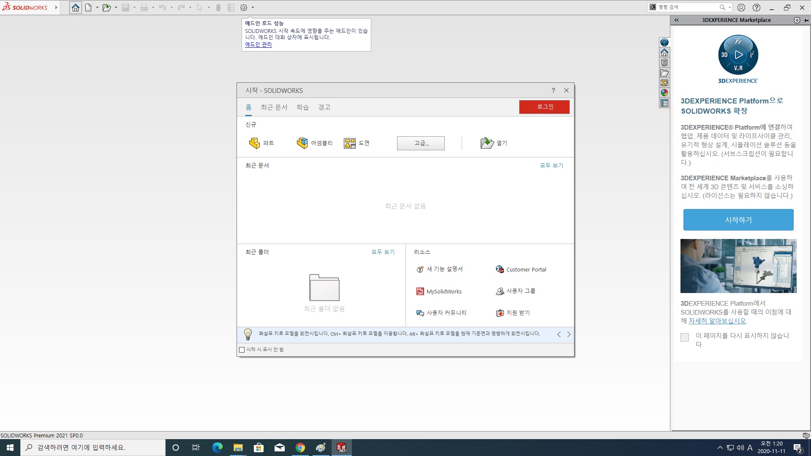The image size is (811, 456).
Task: Click the Rebuild traffic-light toolbar icon
Action: point(218,8)
